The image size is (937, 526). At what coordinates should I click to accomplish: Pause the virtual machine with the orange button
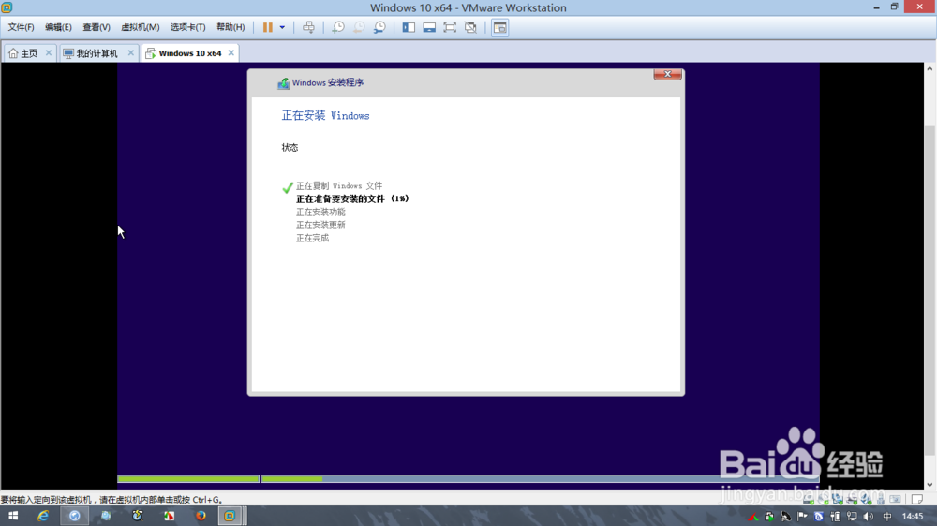268,27
